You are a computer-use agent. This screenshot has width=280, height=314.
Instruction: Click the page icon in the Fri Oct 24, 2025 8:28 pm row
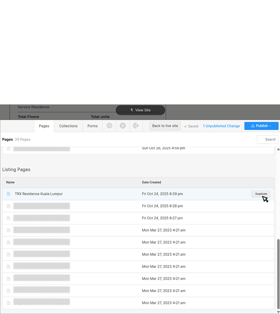tap(8, 206)
